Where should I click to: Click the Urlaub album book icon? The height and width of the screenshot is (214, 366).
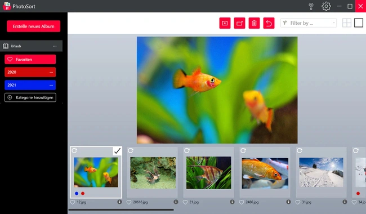tap(6, 46)
